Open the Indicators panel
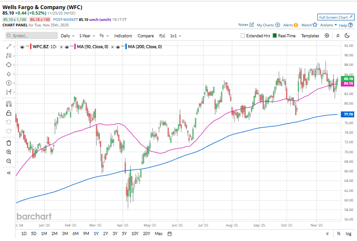The image size is (357, 241). point(123,35)
